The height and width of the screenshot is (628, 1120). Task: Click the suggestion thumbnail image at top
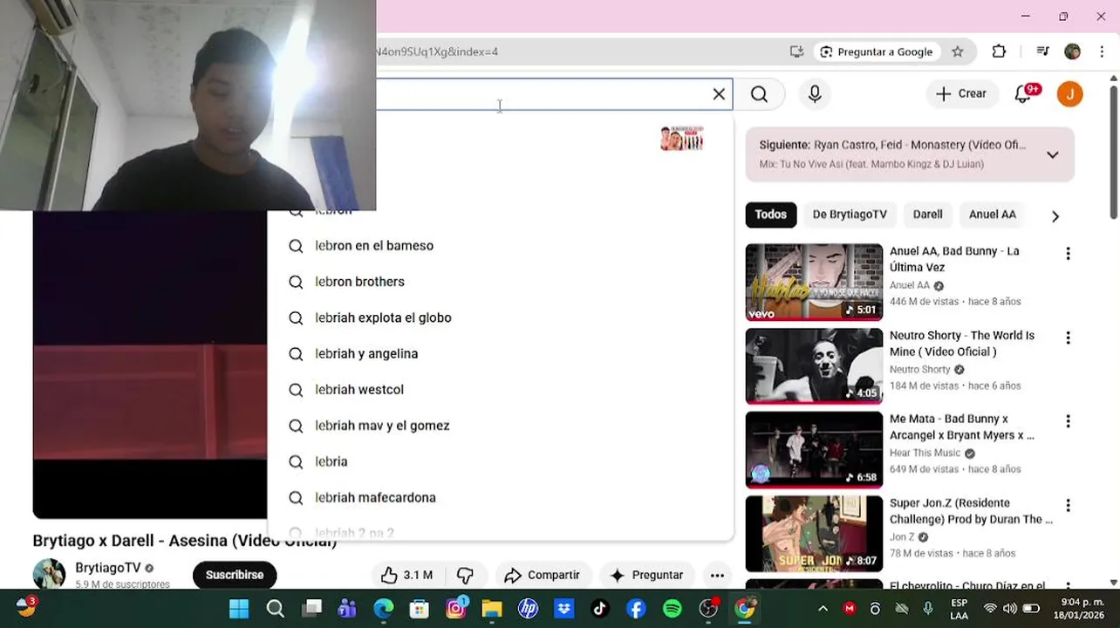(x=681, y=139)
